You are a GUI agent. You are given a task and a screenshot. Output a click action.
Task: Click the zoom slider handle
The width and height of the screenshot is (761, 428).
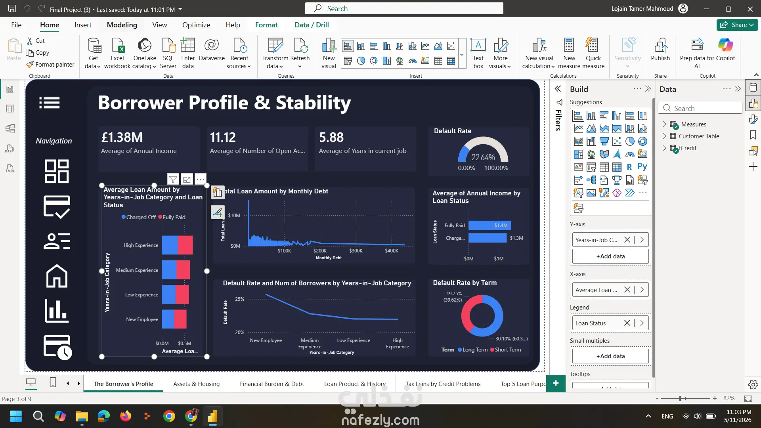click(x=680, y=398)
